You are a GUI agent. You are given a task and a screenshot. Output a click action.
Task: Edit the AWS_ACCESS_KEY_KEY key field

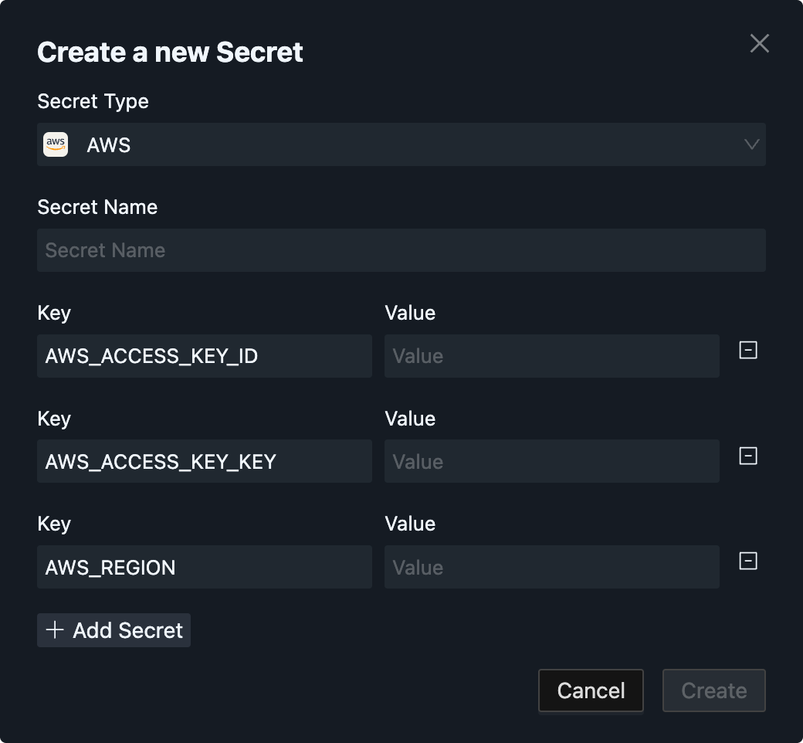click(x=205, y=462)
